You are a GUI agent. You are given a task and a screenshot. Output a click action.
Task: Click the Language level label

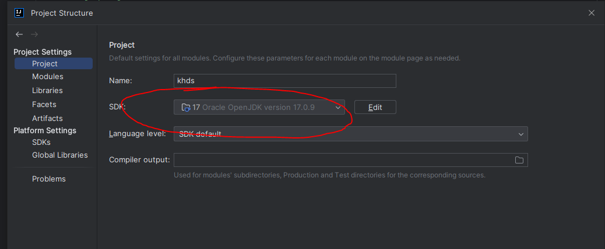(138, 134)
